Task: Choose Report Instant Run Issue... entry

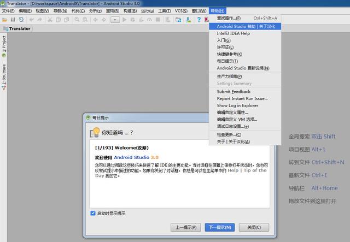Action: coord(245,98)
